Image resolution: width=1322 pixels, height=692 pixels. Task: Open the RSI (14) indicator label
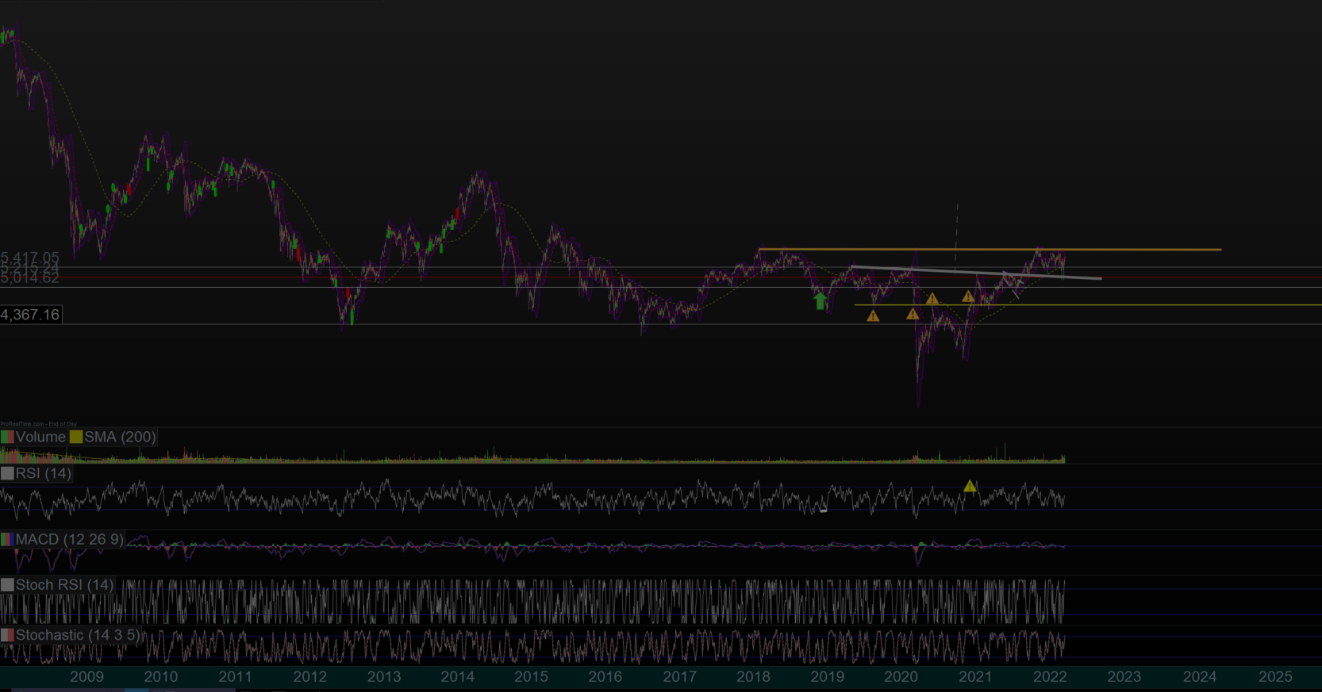44,473
